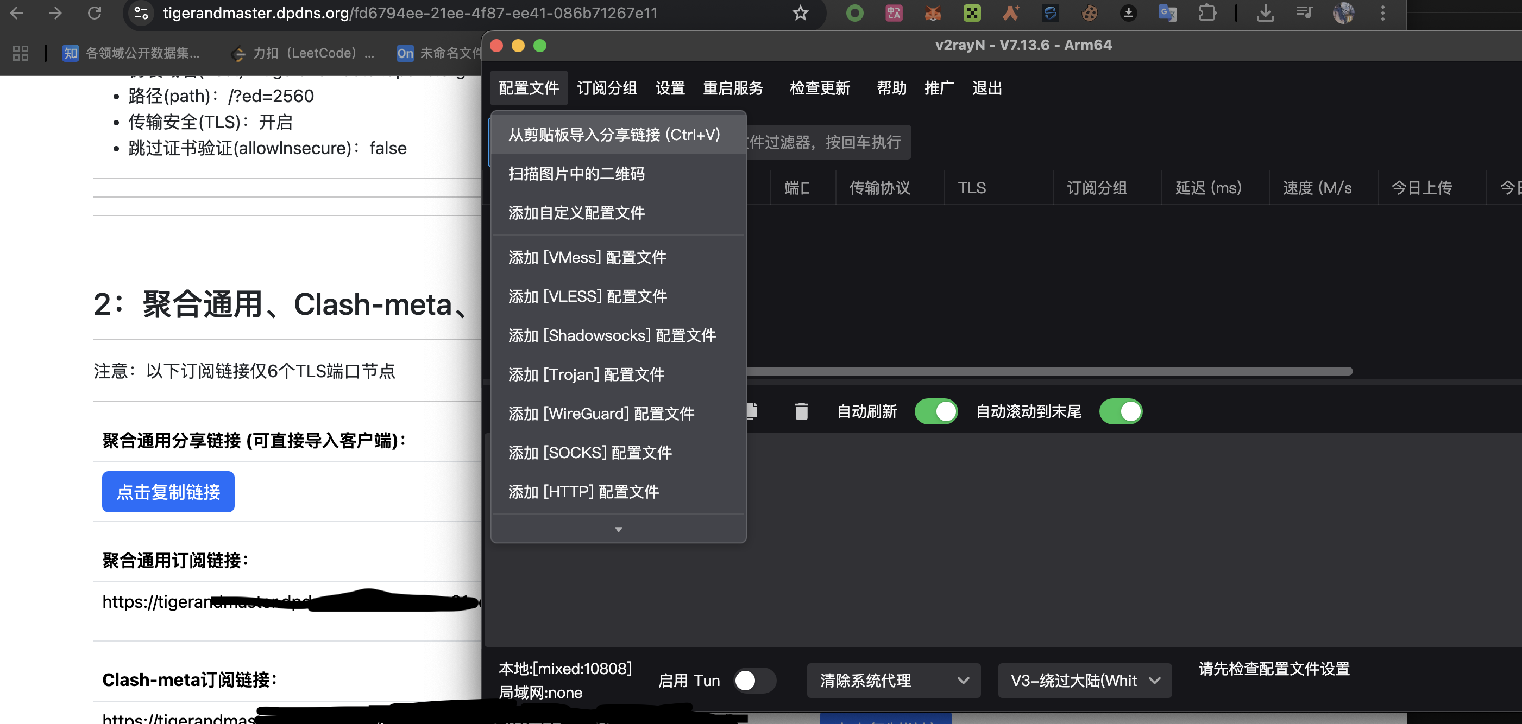Image resolution: width=1522 pixels, height=724 pixels.
Task: Open the 各领域公开数据集 bookmark
Action: [x=131, y=53]
